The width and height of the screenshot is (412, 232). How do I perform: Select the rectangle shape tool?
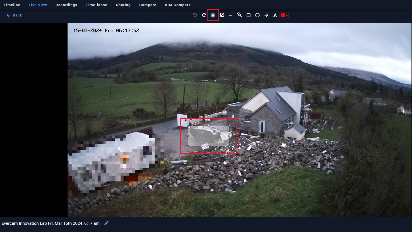click(x=249, y=15)
